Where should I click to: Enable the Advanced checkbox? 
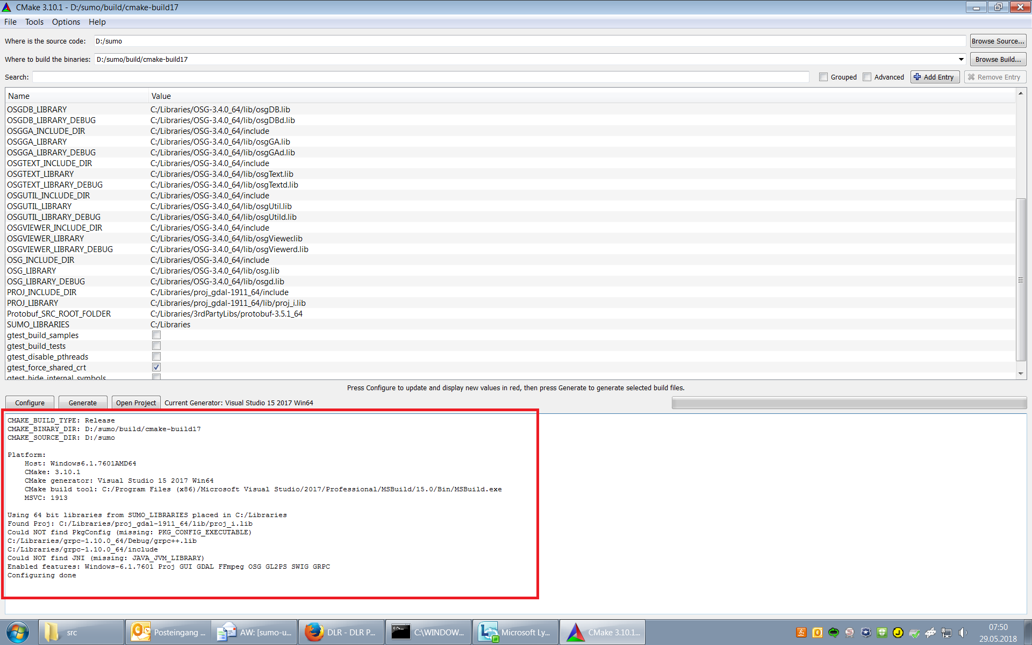point(867,77)
